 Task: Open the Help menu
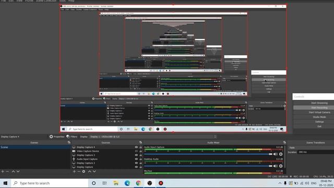(x=71, y=1)
